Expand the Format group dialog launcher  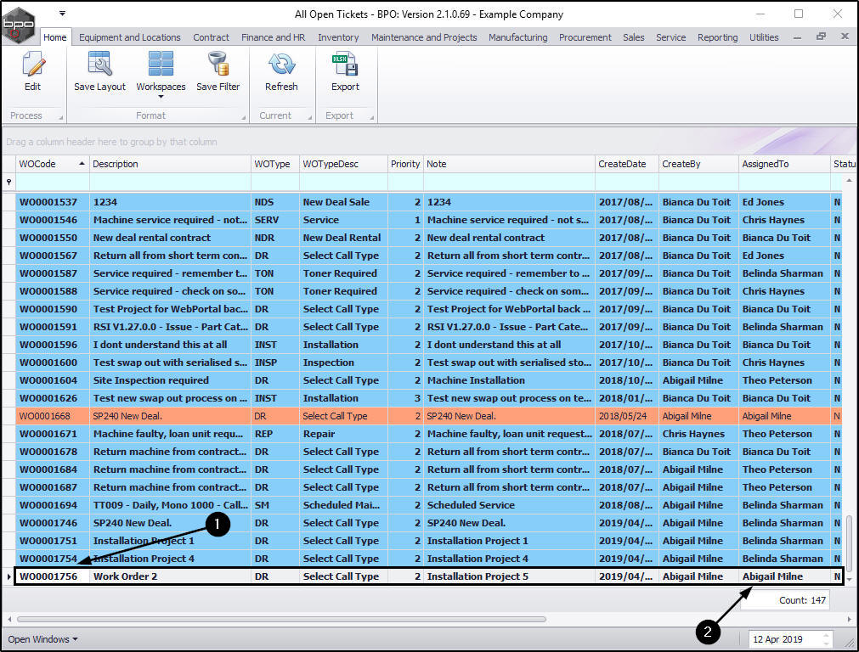(243, 116)
